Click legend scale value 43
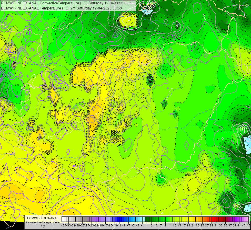251x230 pixels. [x=244, y=225]
